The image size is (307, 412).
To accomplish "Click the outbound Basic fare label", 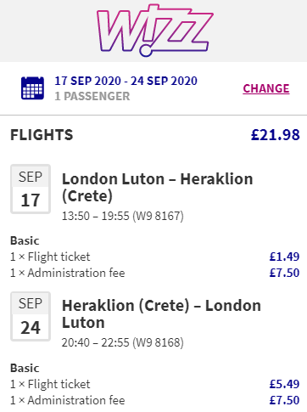I will tap(25, 240).
